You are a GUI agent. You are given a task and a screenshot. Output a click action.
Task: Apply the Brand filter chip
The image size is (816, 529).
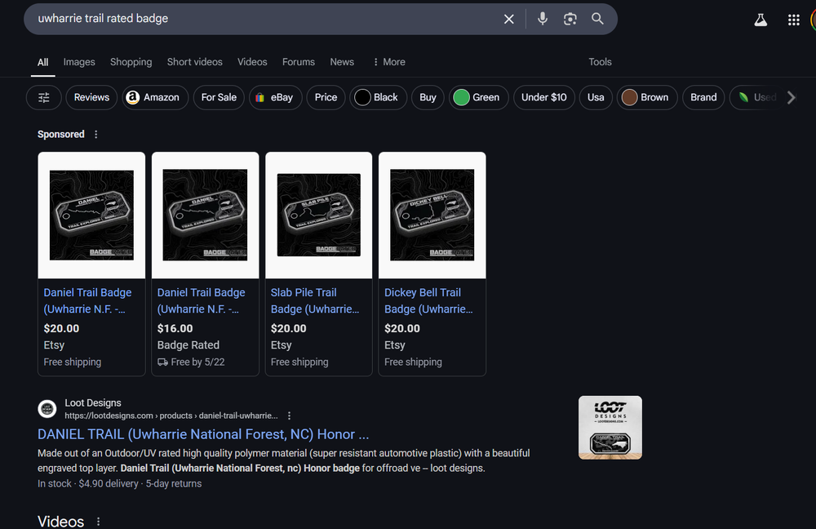click(x=703, y=97)
